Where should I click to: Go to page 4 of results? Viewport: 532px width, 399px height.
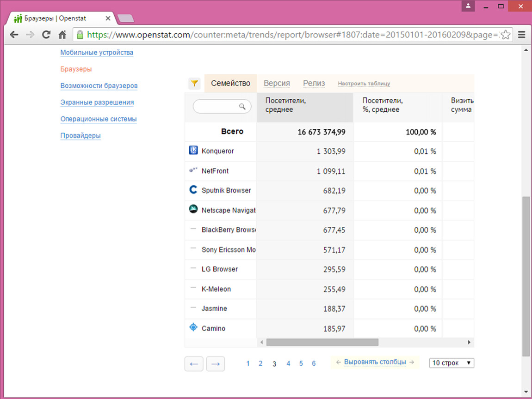coord(288,363)
